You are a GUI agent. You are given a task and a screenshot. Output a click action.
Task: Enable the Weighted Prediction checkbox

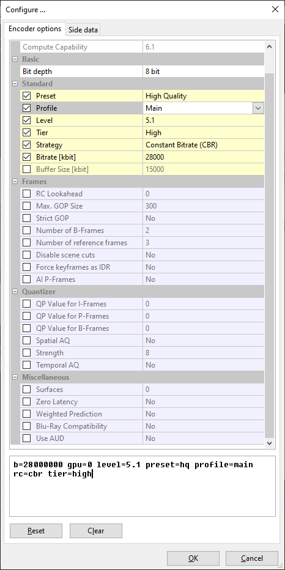click(x=26, y=414)
